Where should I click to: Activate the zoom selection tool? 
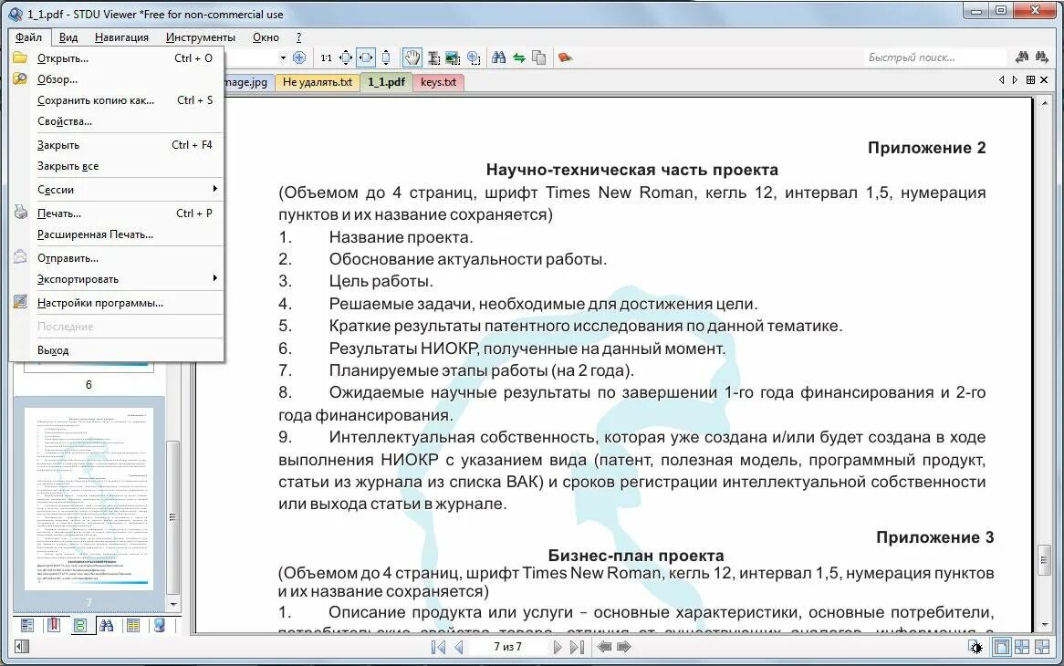point(474,57)
